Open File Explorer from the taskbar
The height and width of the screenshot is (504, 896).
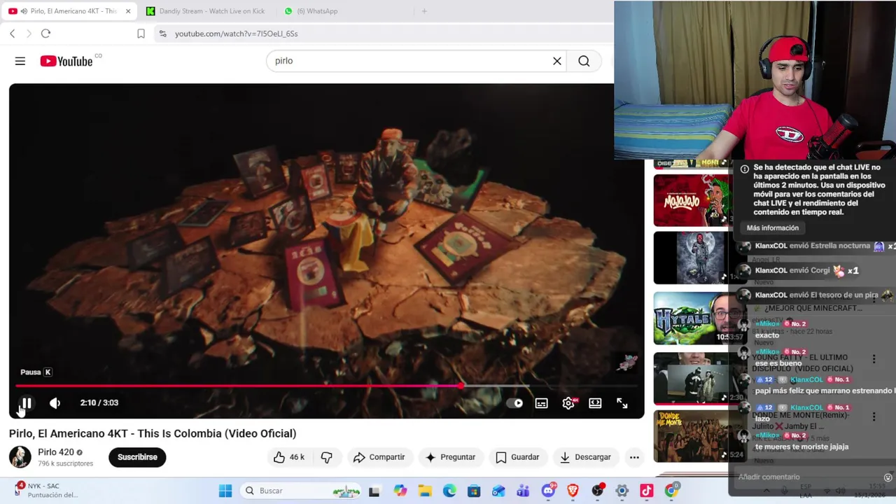click(425, 491)
